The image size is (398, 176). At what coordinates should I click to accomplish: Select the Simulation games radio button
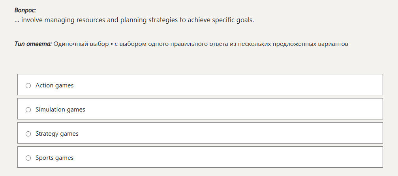[x=28, y=110]
